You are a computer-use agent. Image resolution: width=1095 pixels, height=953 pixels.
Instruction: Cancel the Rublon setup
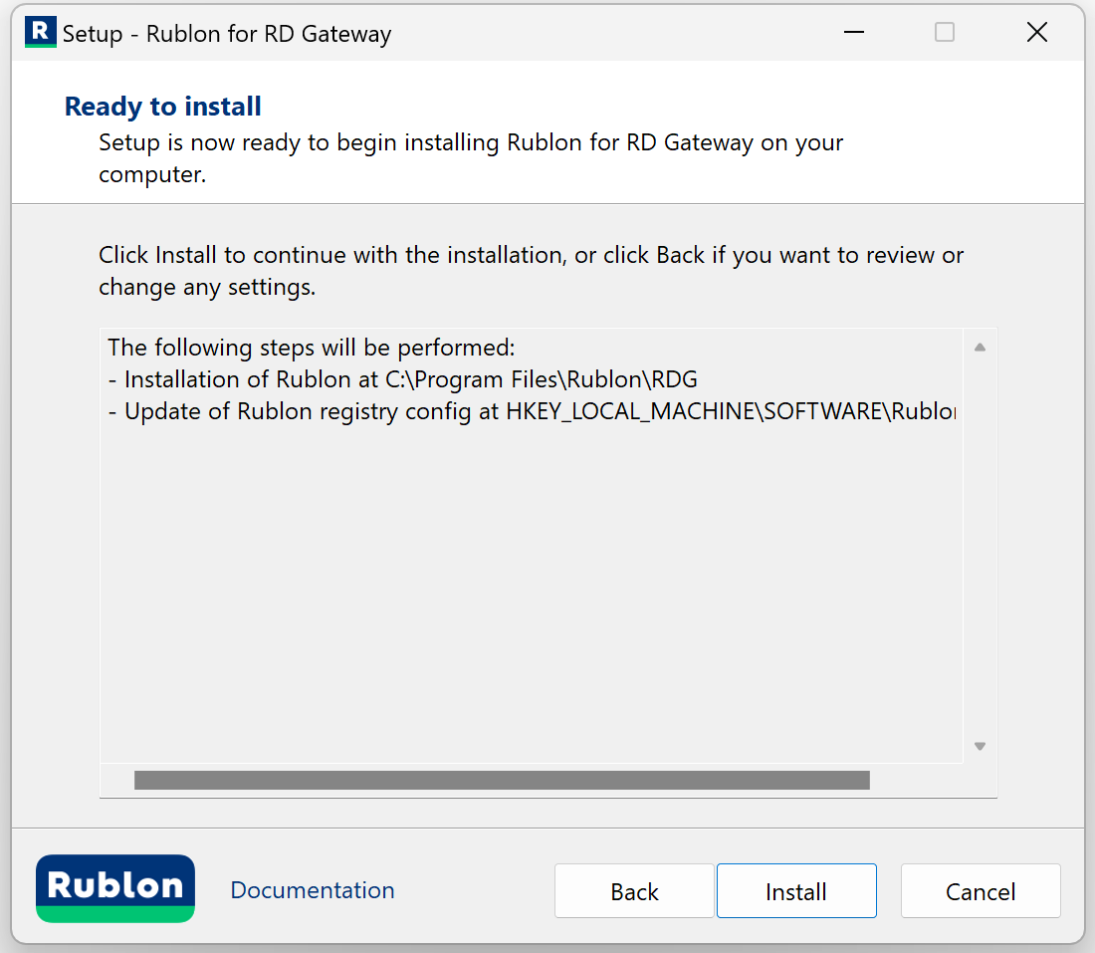coord(981,891)
